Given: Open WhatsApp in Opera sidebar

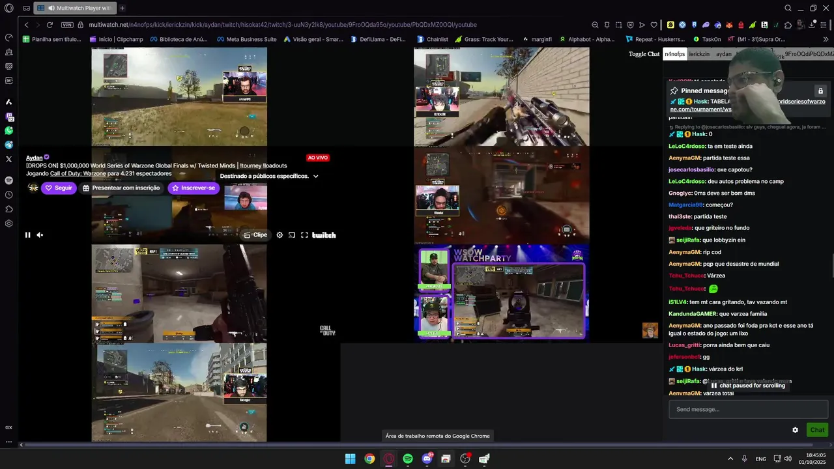Looking at the screenshot, I should [9, 131].
